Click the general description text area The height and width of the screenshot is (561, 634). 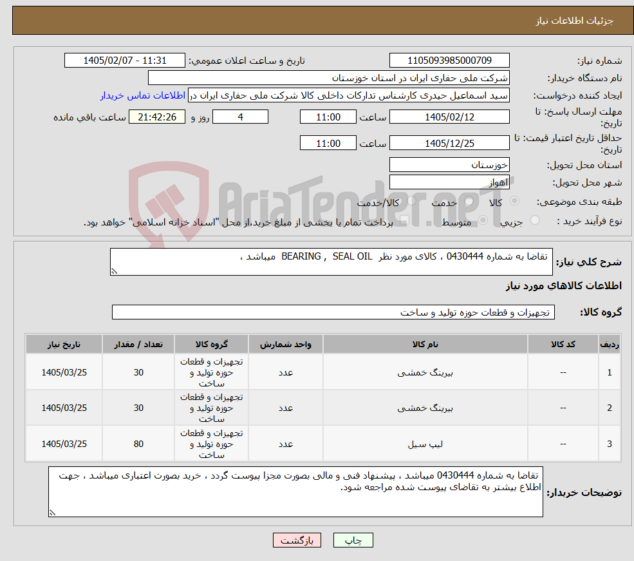pos(331,261)
